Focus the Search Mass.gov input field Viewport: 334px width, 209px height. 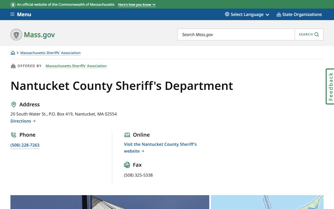click(x=236, y=34)
